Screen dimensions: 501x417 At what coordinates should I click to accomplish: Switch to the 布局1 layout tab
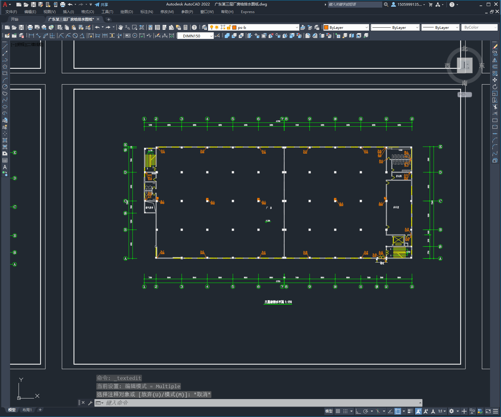pos(27,410)
